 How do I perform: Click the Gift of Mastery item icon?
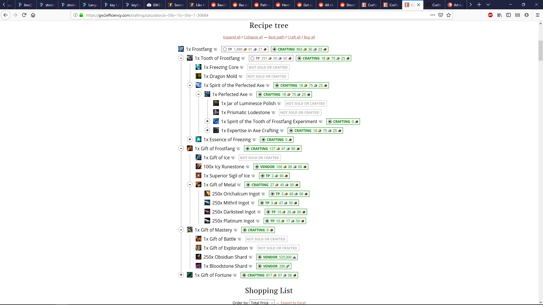(x=190, y=230)
